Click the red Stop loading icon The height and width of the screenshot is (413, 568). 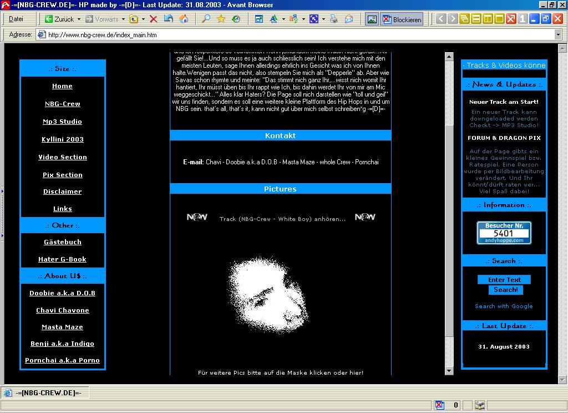click(154, 19)
